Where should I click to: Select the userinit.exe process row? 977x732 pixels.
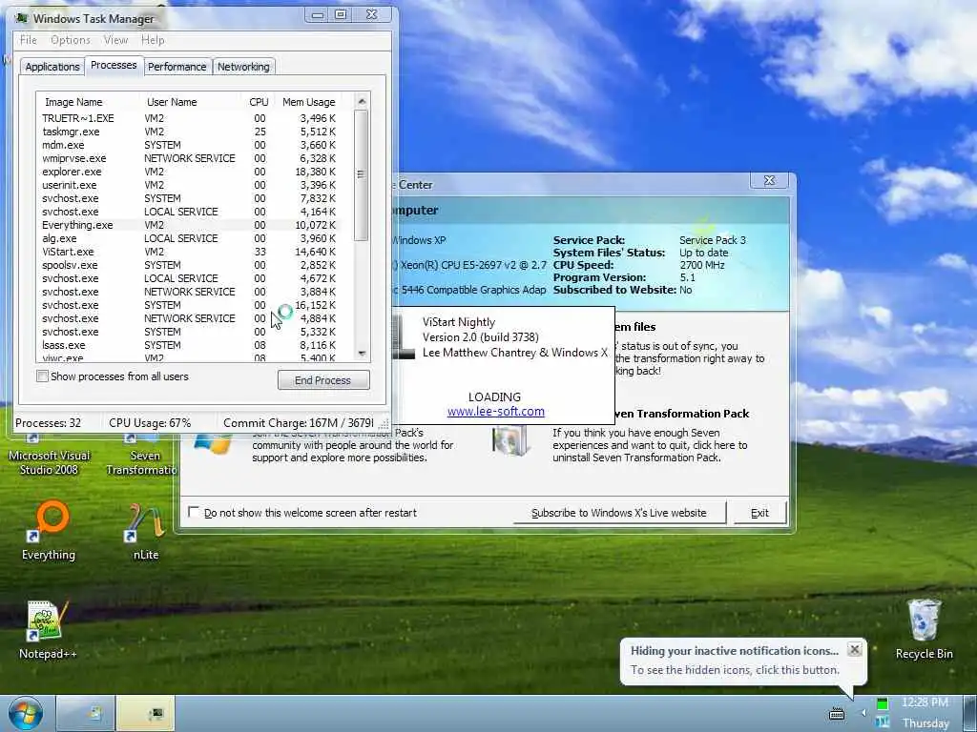point(190,185)
